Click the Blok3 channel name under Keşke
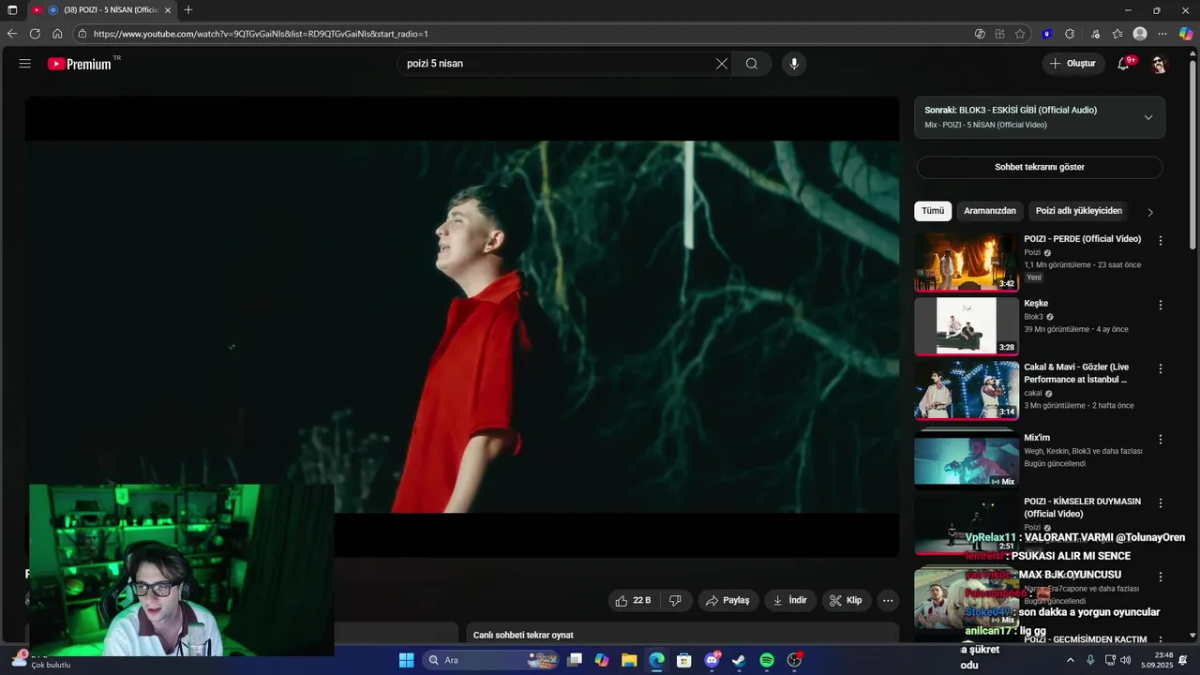Viewport: 1200px width, 675px height. pos(1033,317)
